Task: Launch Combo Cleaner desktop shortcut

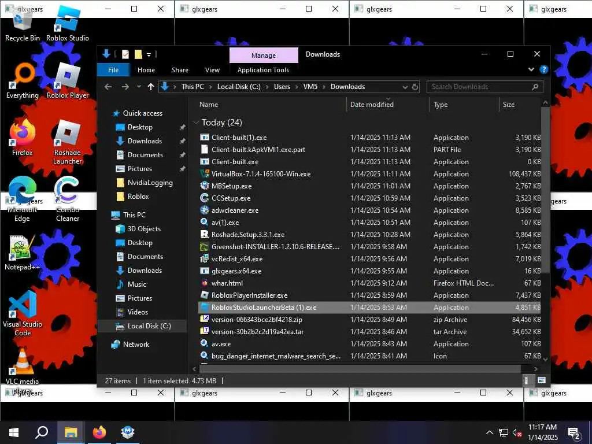Action: [68, 199]
